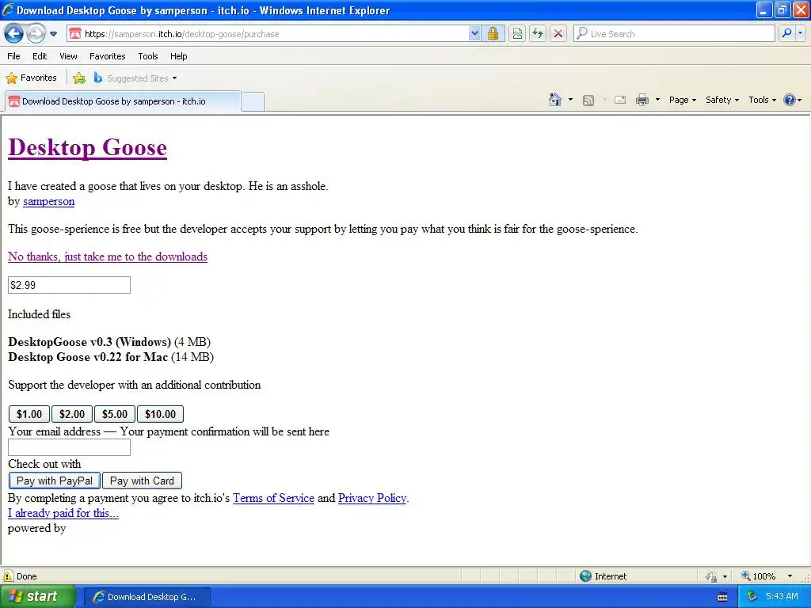
Task: Open the samperson author link
Action: click(x=48, y=202)
